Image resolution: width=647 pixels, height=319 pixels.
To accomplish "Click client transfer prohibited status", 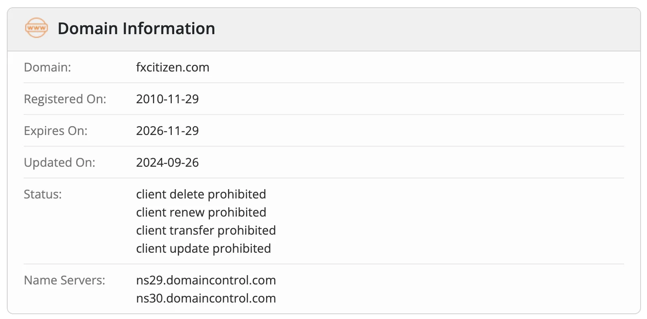I will (206, 230).
